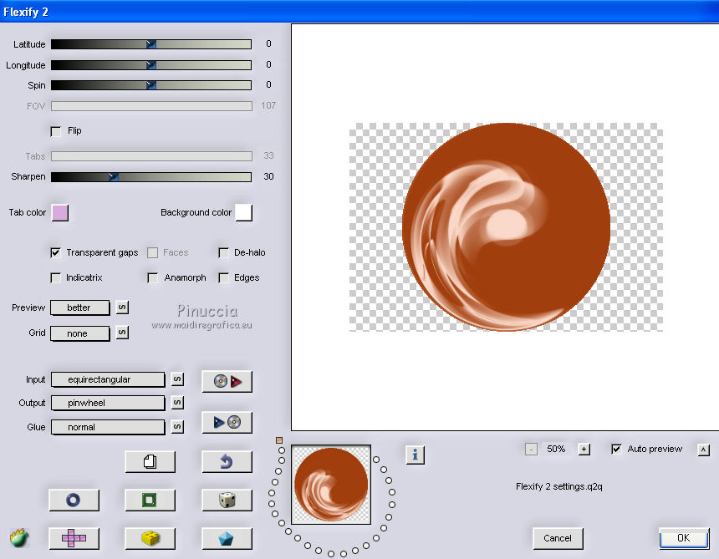The height and width of the screenshot is (559, 719).
Task: Click the Longitude slider track
Action: 151,65
